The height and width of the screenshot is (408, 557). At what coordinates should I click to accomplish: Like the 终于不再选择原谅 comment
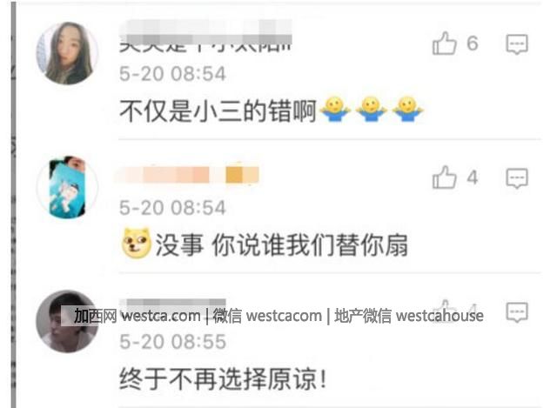444,308
